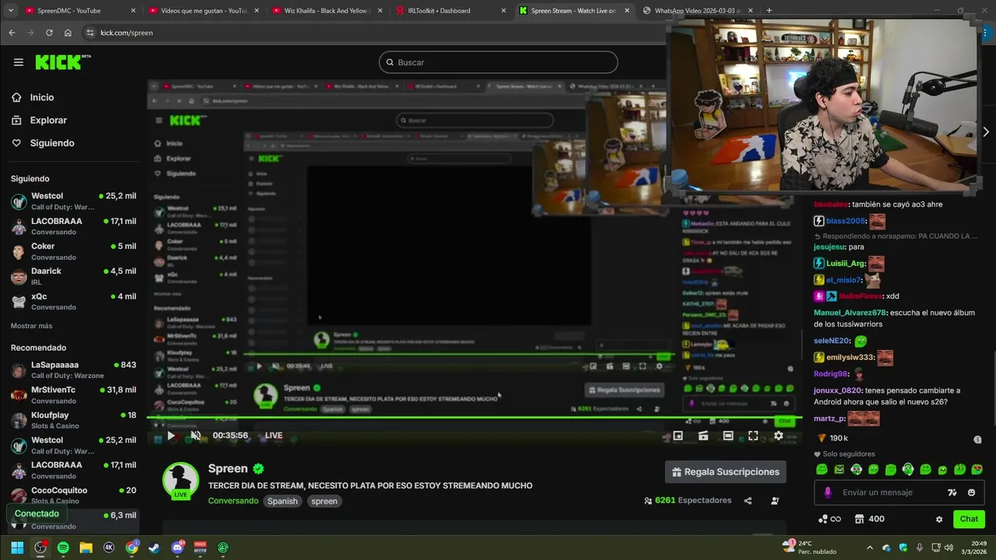Play the stream video

tap(171, 436)
